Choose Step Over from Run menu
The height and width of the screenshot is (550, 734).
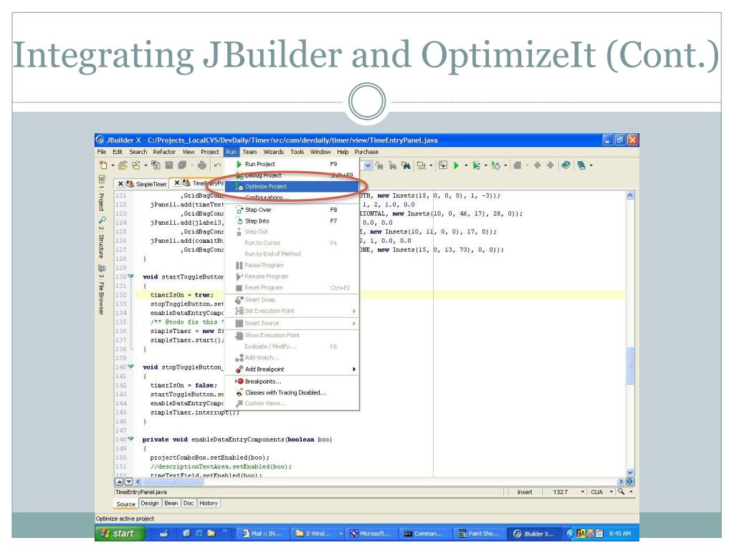click(x=292, y=210)
